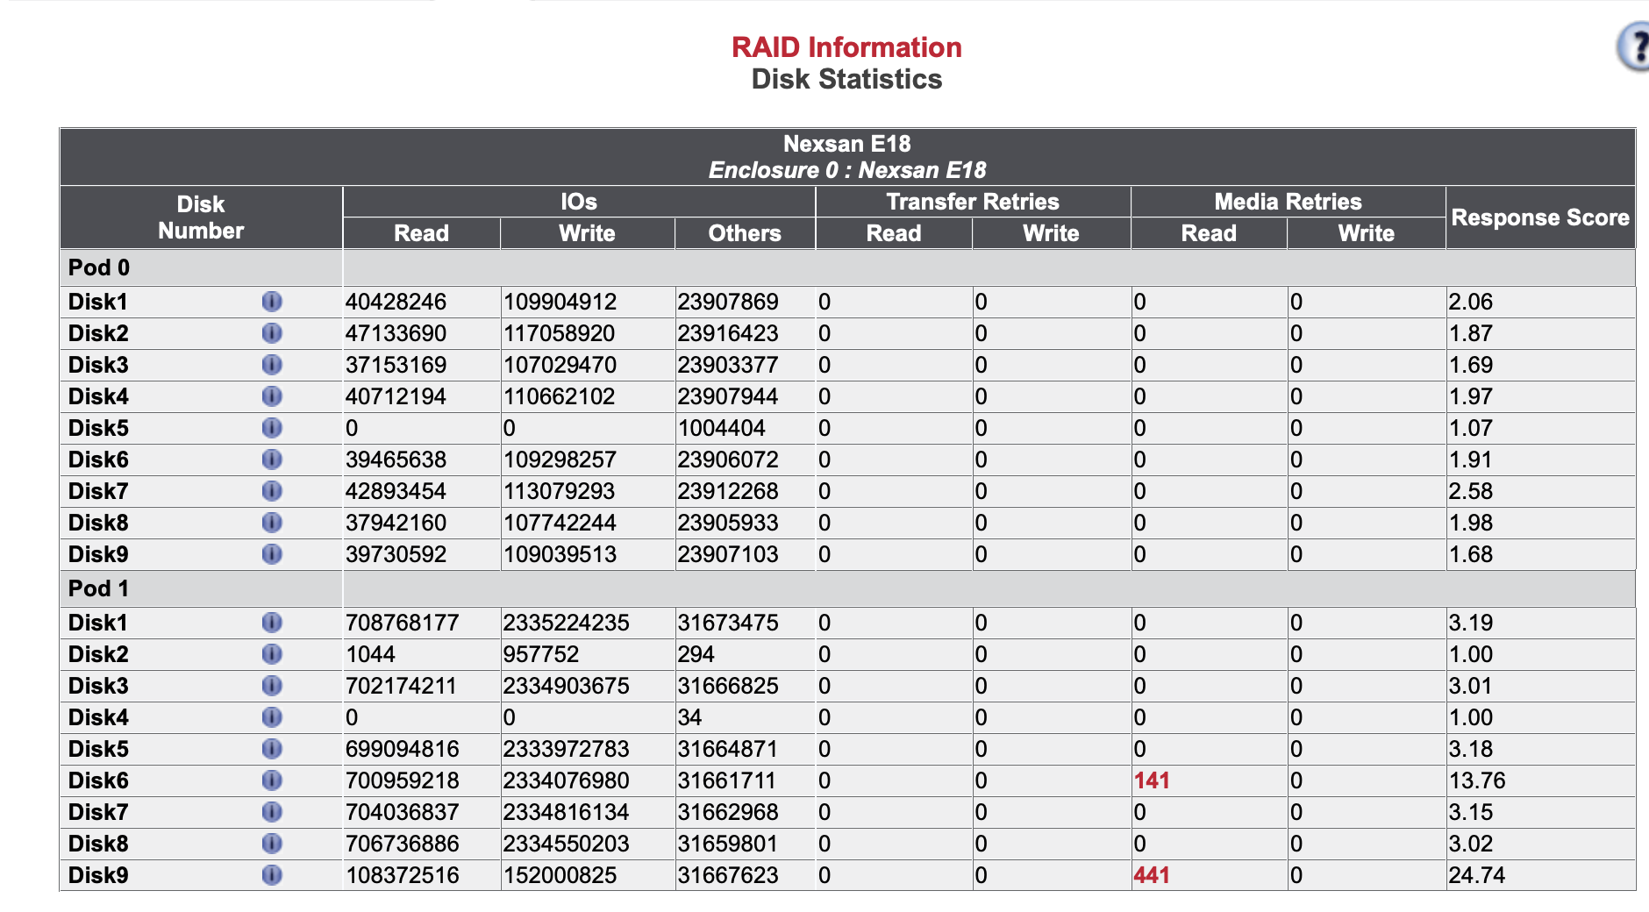Screen dimensions: 1649x912
Task: Click the Response Score column header
Action: (1540, 217)
